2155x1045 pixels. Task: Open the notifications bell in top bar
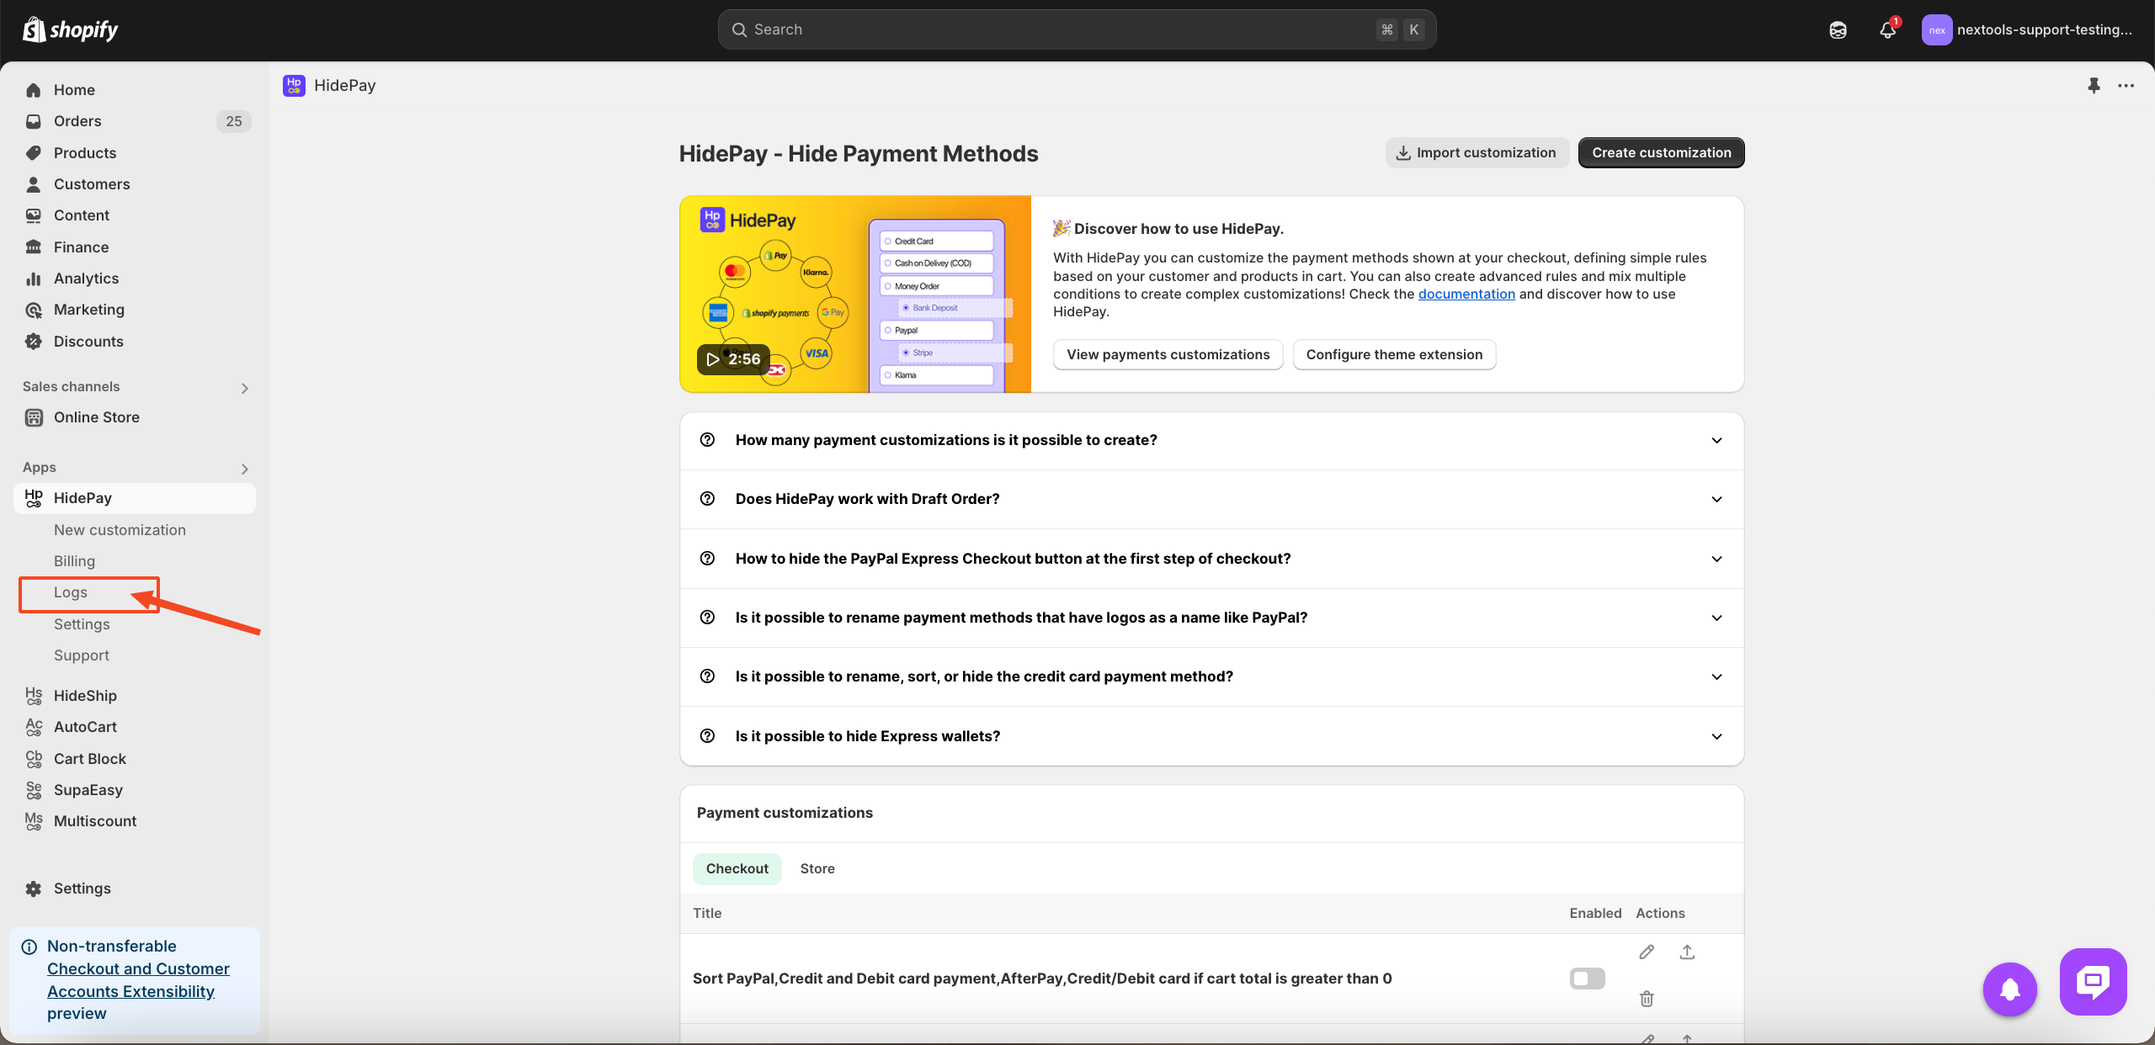pyautogui.click(x=1887, y=30)
